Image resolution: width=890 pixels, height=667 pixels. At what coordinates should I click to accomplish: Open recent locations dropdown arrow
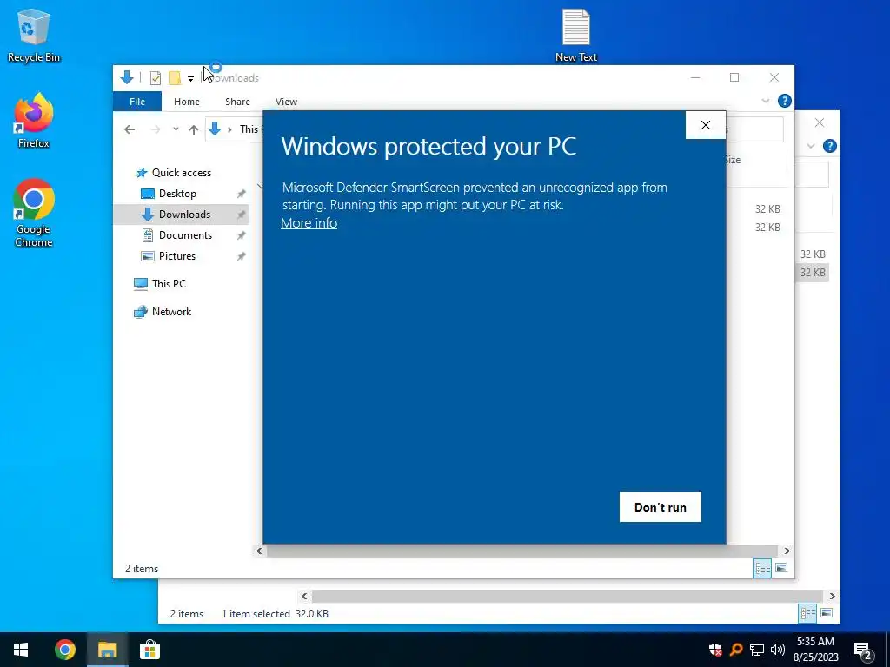pyautogui.click(x=176, y=129)
